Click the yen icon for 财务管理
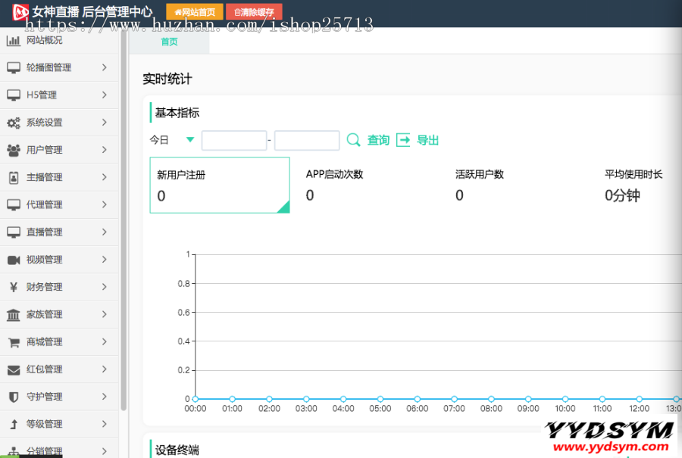This screenshot has width=682, height=458. pos(14,287)
